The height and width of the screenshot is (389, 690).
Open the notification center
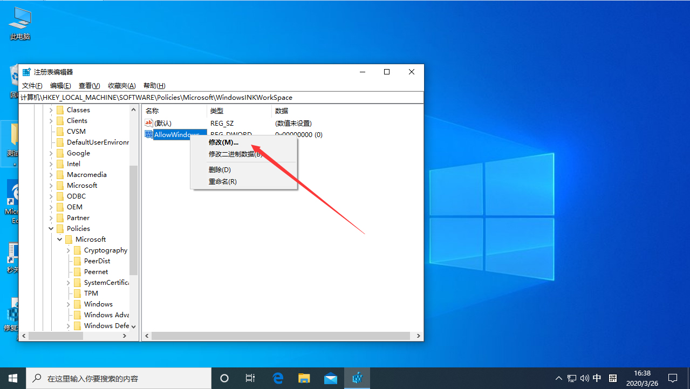pos(673,378)
